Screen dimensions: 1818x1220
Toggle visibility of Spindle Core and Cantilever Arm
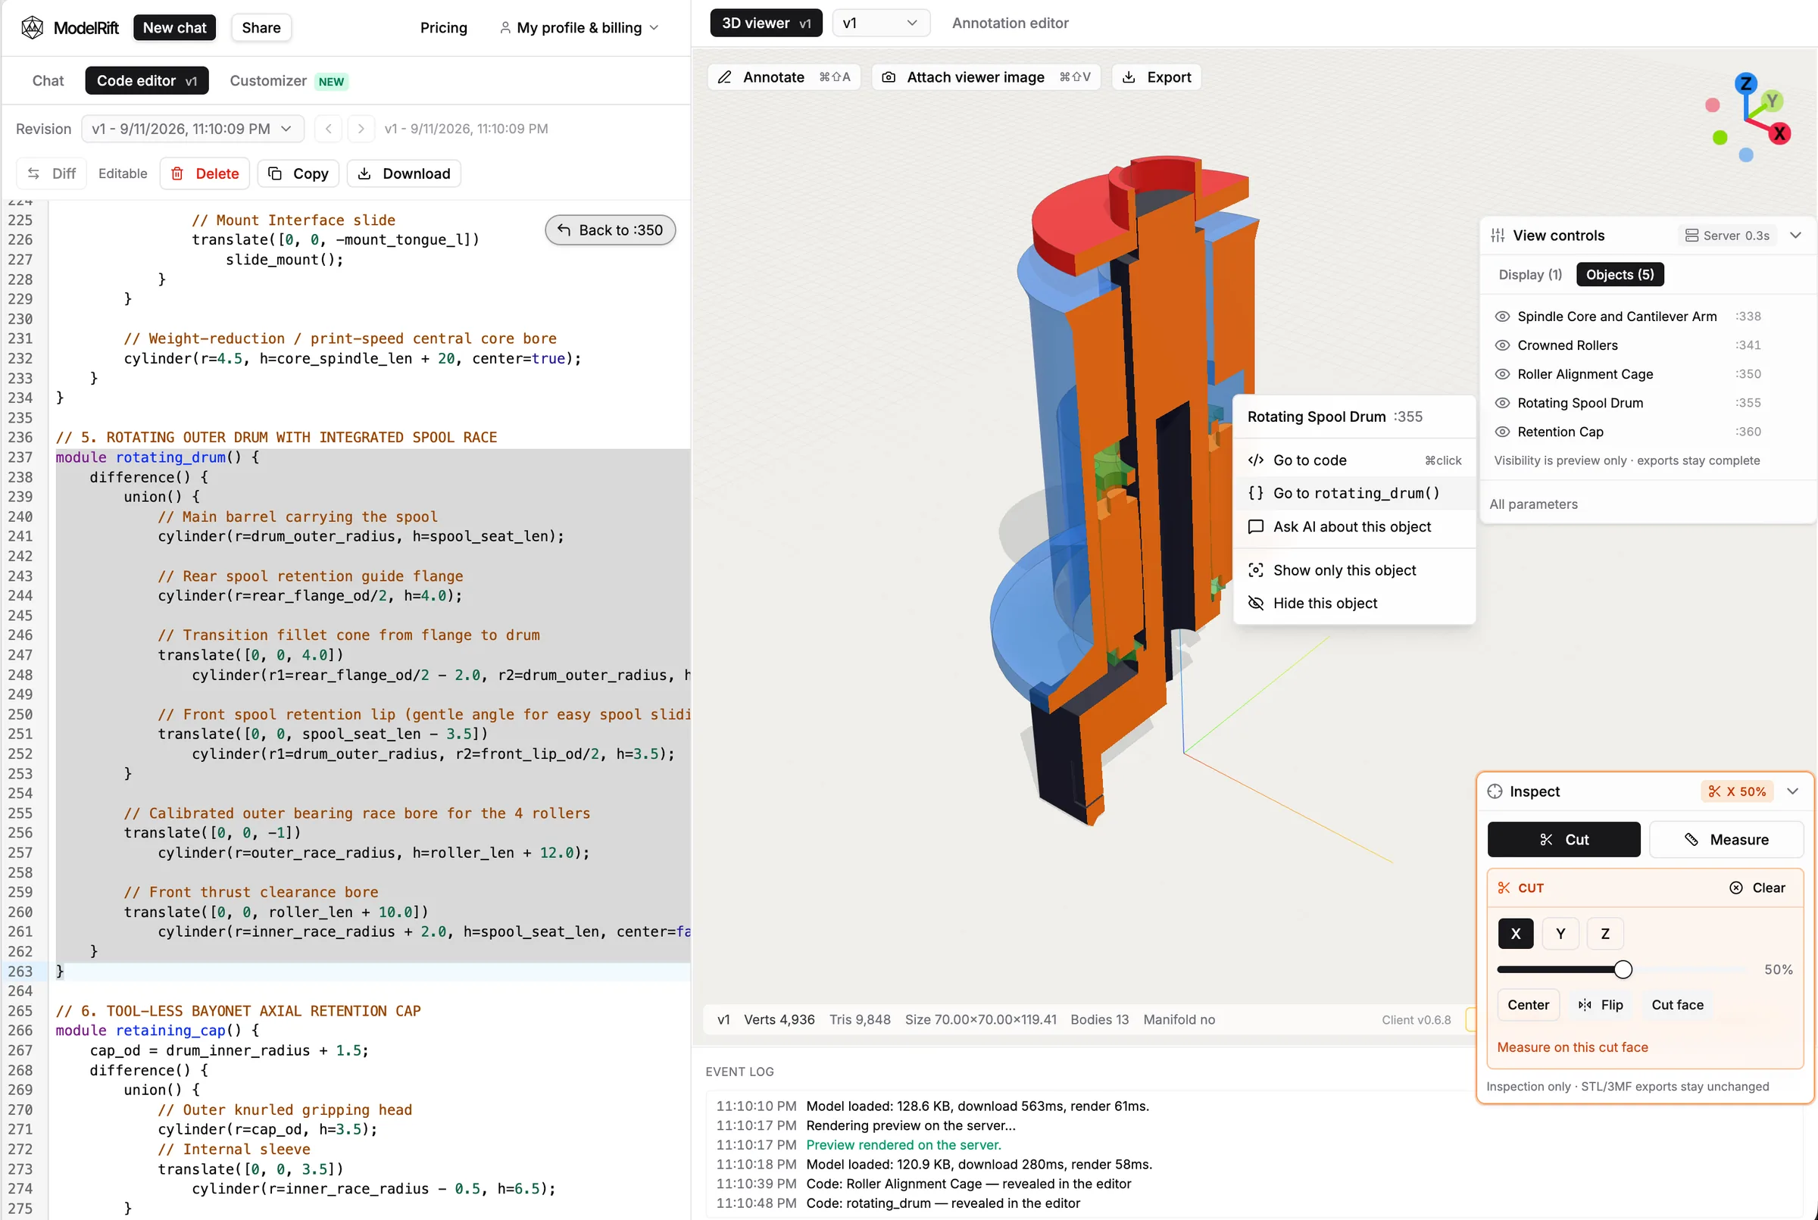coord(1503,316)
